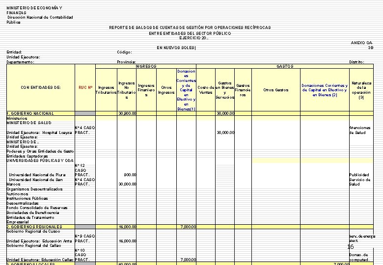Click the '1. GOBIERNO NACIONAL' row label
The width and height of the screenshot is (383, 265).
pos(30,113)
